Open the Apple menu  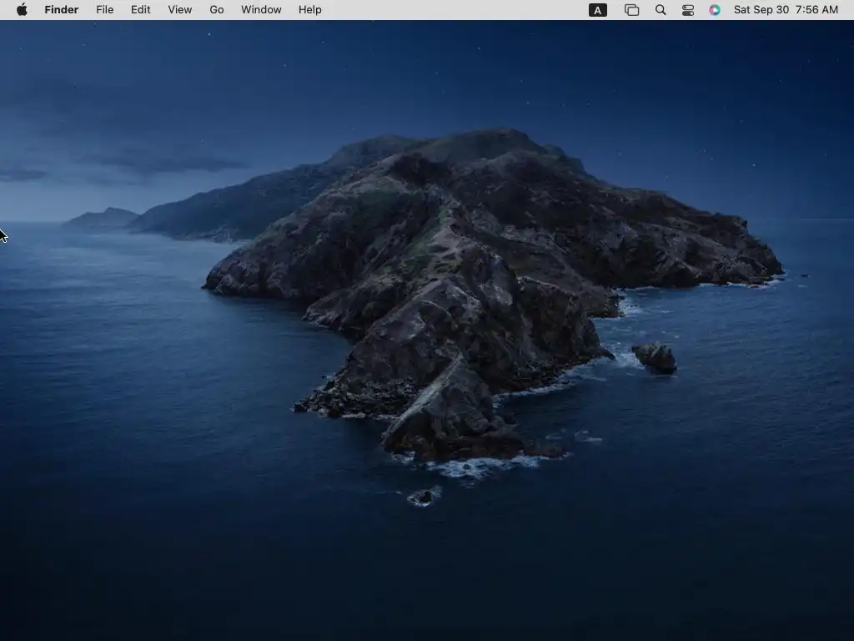coord(22,10)
